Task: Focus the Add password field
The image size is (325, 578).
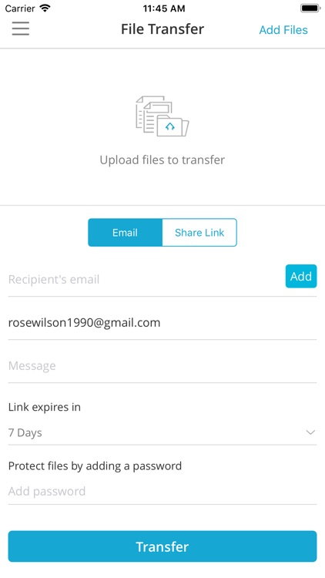Action: point(162,491)
